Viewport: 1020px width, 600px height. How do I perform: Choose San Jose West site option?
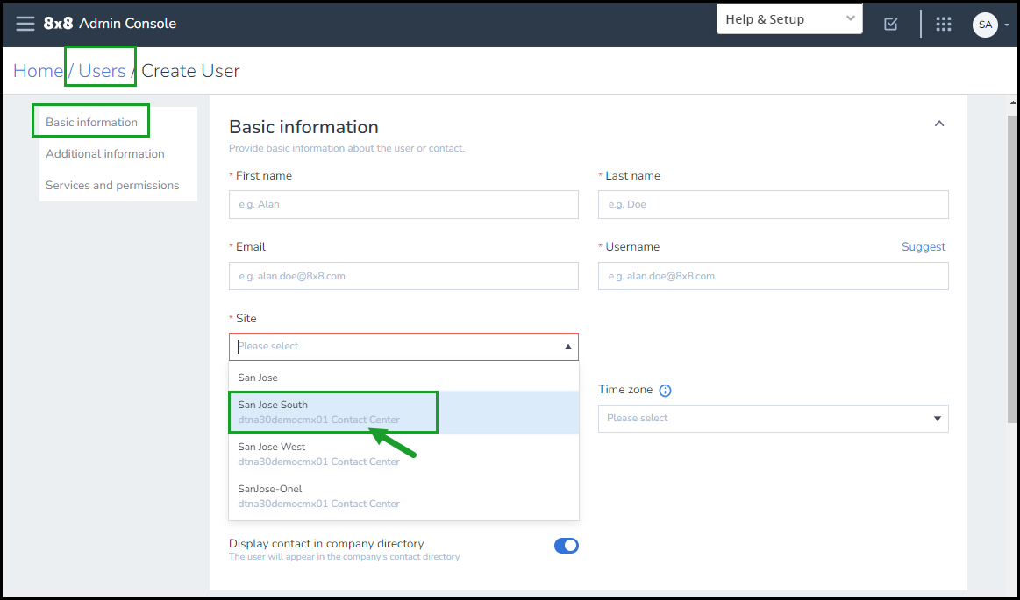coord(403,455)
